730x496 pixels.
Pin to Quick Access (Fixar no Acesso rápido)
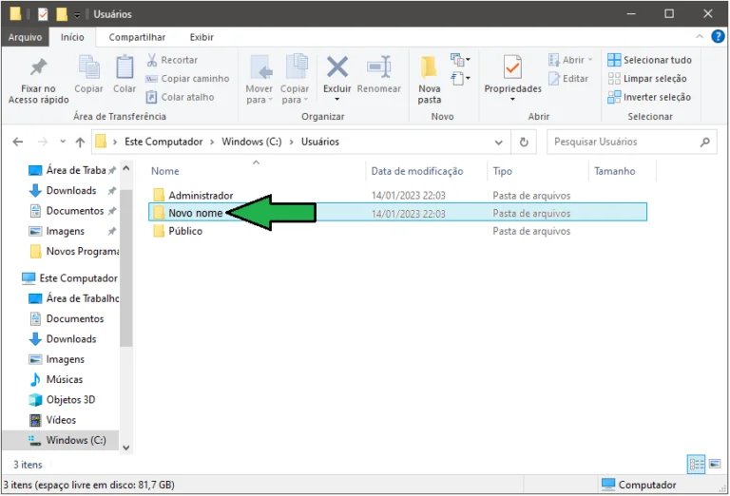(38, 80)
